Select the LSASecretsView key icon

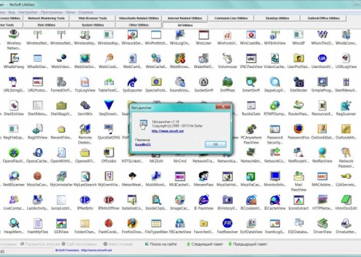[346, 176]
